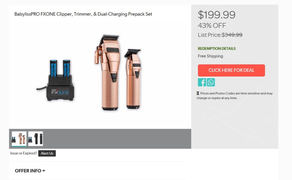This screenshot has width=292, height=180.
Task: Expand the OFFER INFO + section
Action: tap(30, 171)
